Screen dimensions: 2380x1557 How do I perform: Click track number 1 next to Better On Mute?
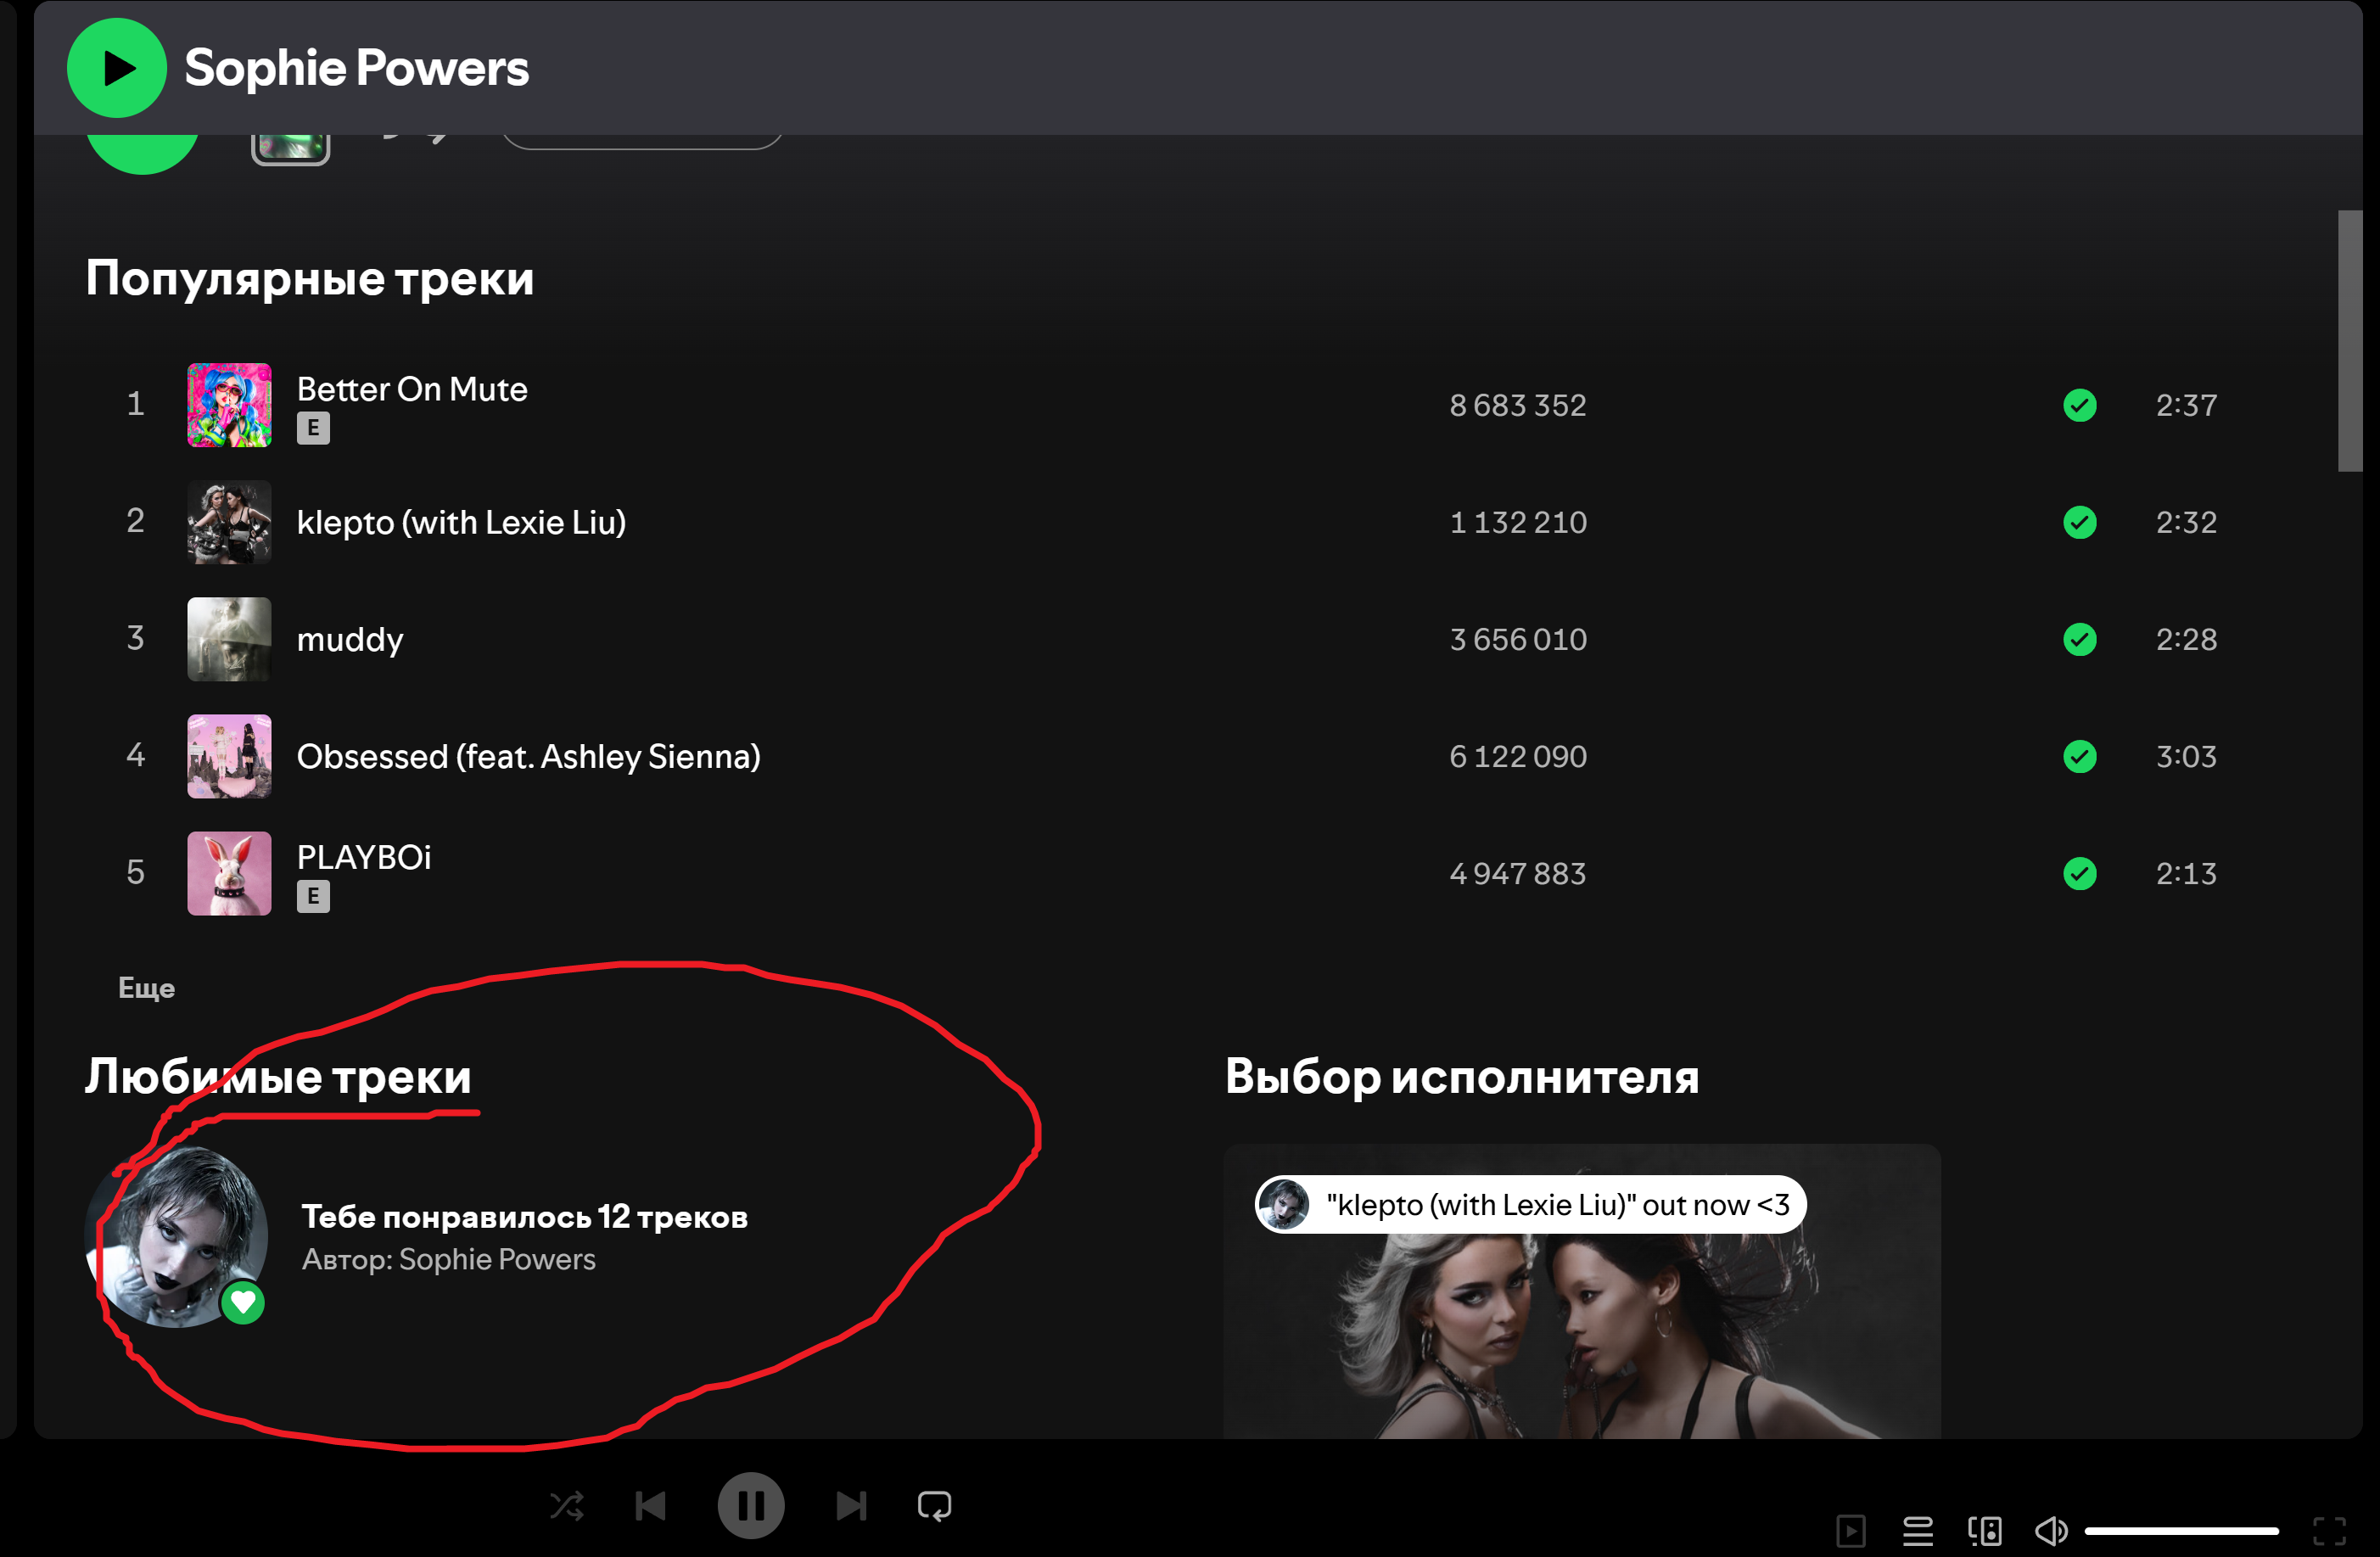click(x=136, y=404)
